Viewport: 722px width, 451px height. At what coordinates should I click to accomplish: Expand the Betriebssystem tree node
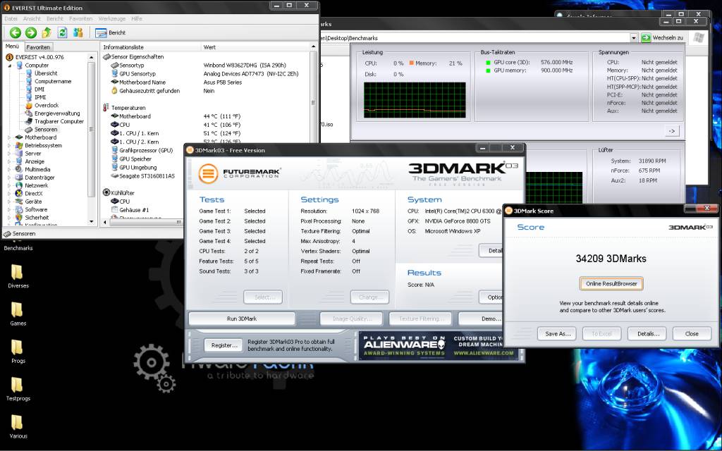[x=10, y=145]
